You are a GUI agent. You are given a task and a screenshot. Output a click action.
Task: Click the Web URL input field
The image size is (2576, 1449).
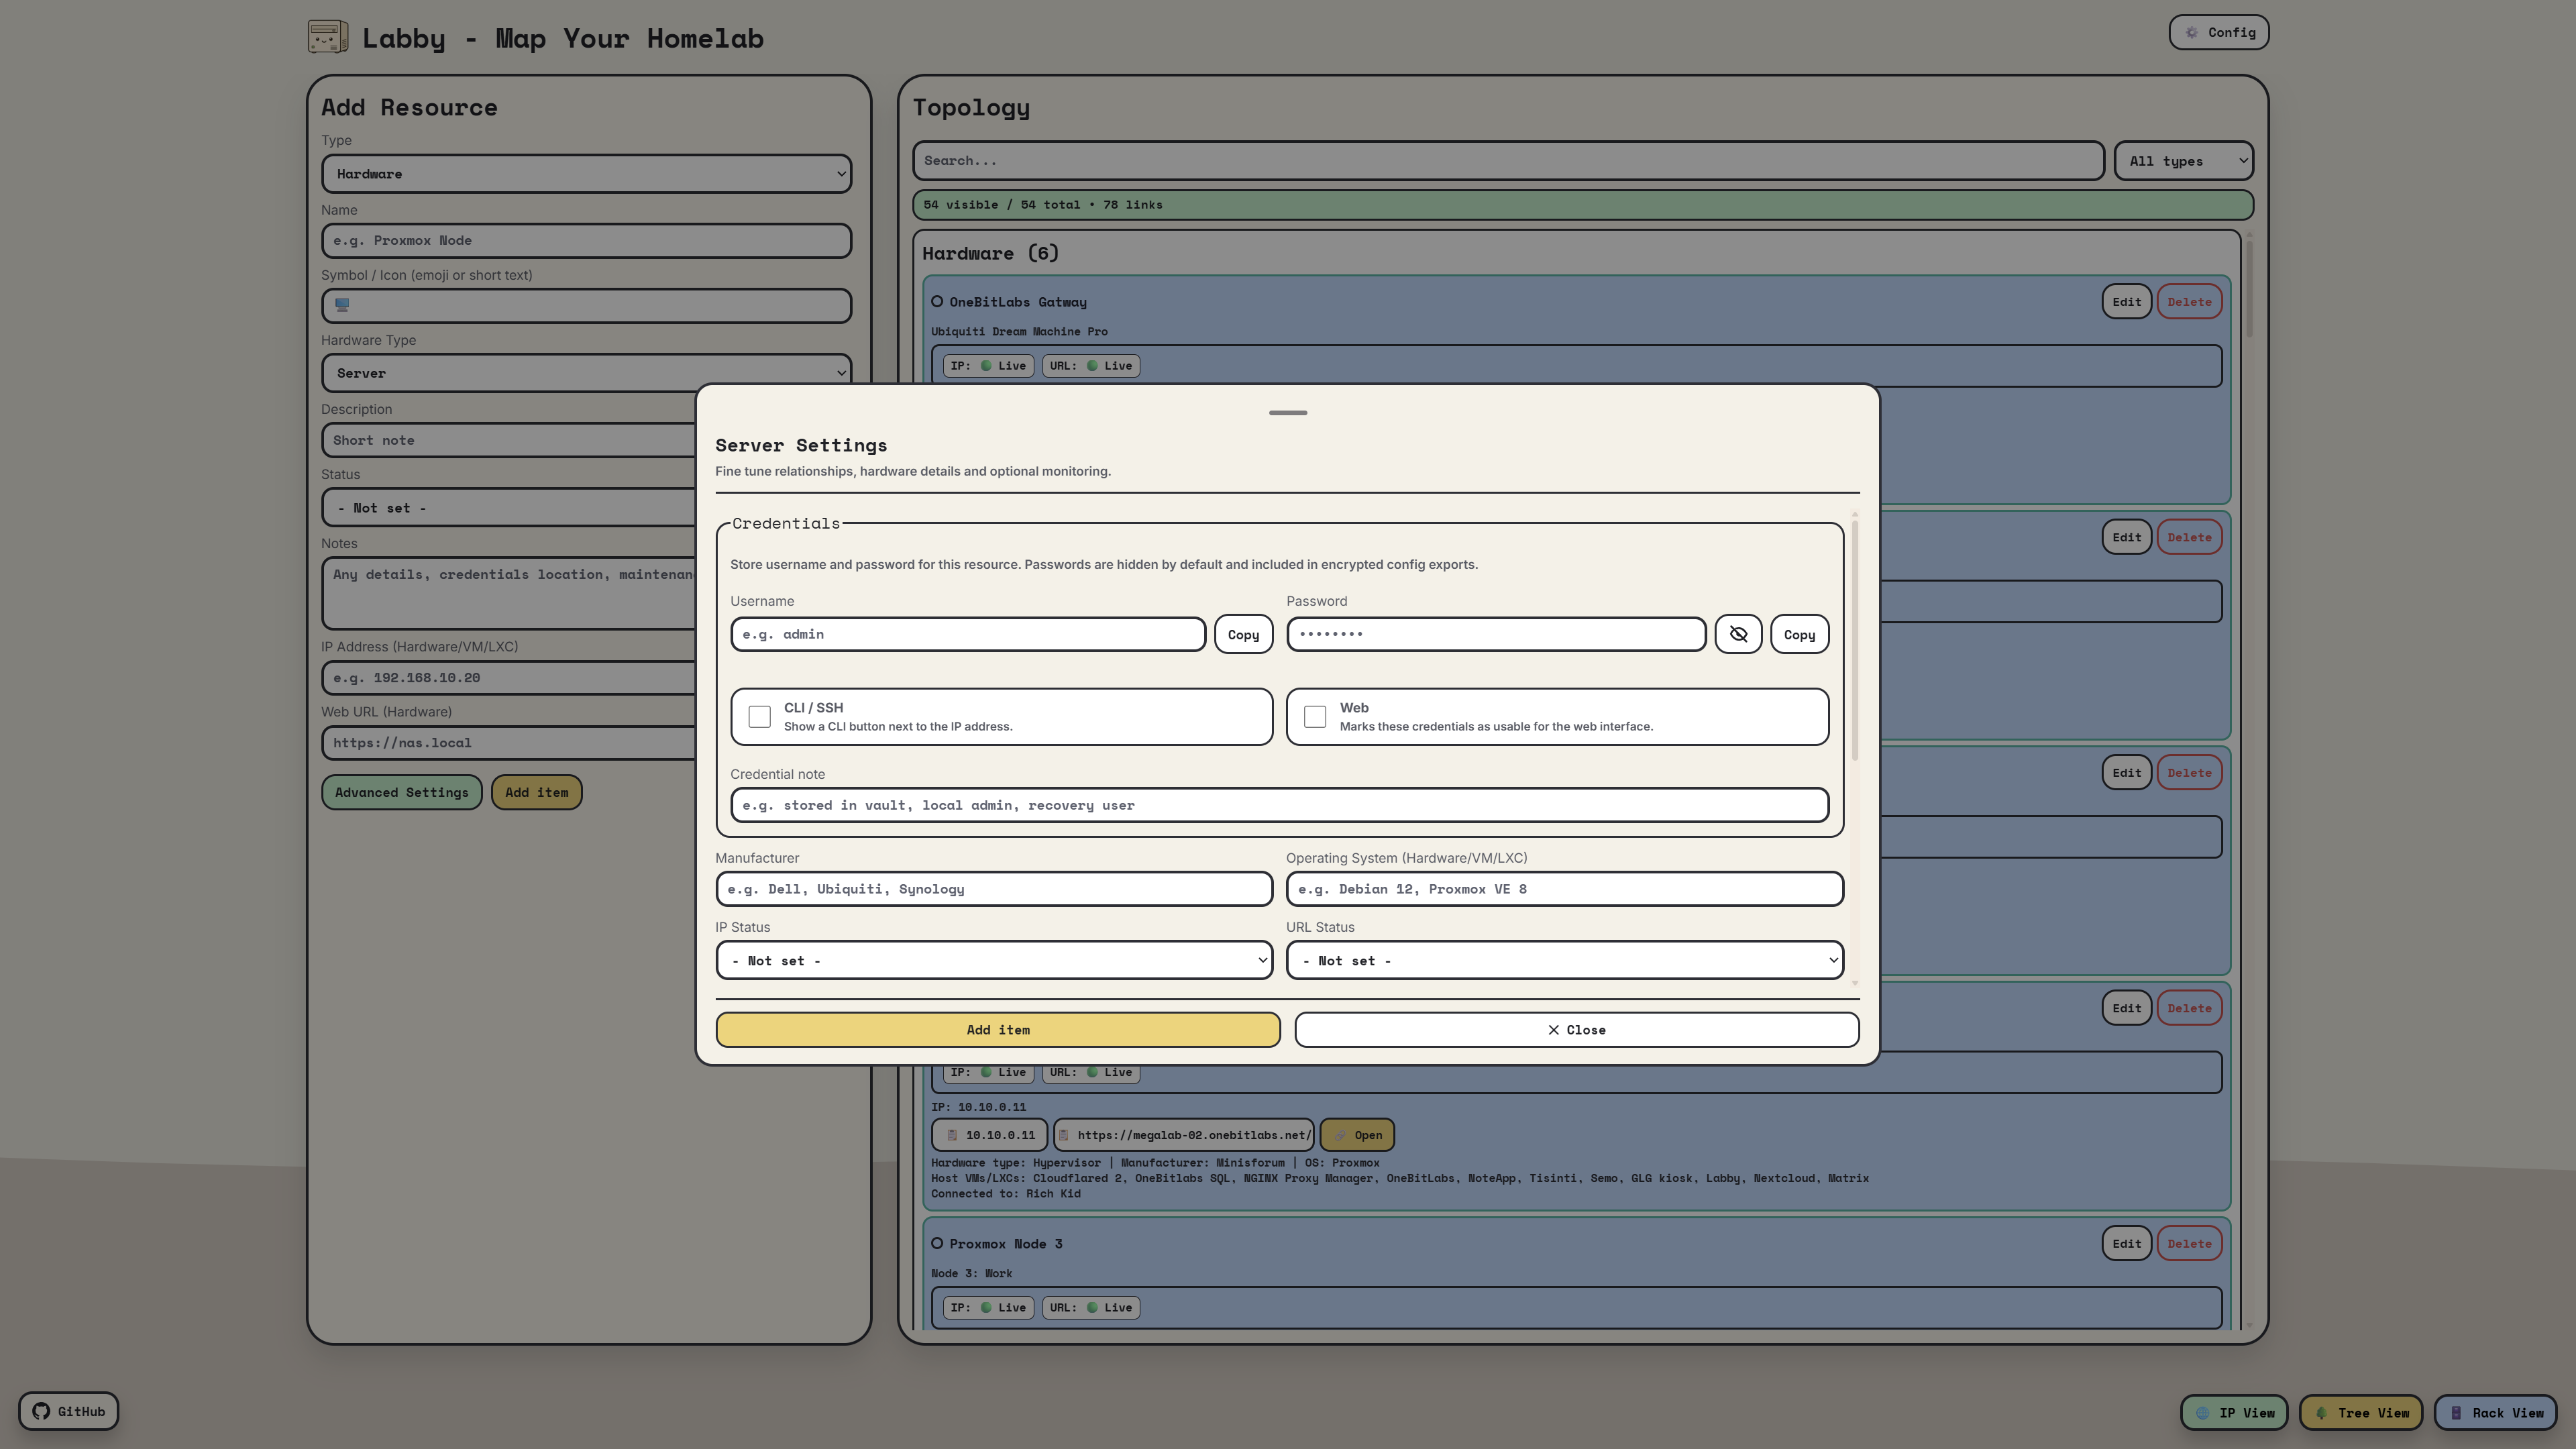coord(508,742)
